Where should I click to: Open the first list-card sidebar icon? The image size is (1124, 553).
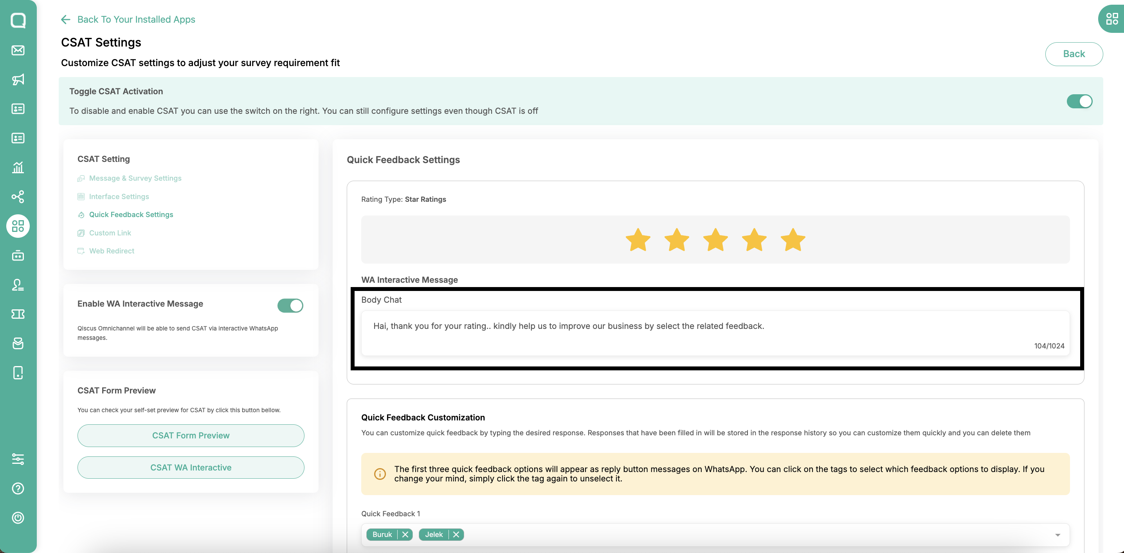pos(18,109)
